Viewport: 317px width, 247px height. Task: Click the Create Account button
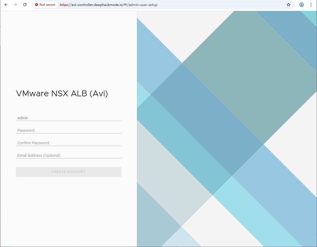69,172
